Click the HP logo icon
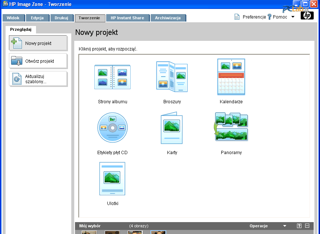The image size is (320, 234). pyautogui.click(x=307, y=16)
